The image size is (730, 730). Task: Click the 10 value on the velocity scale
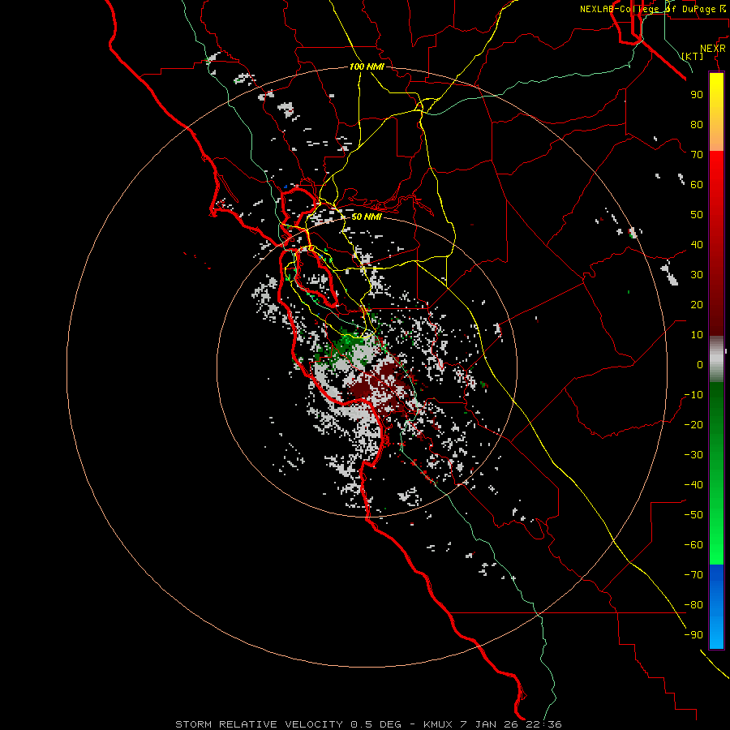[697, 335]
